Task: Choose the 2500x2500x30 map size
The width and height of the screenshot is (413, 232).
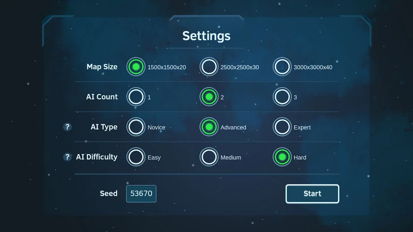Action: coord(209,67)
